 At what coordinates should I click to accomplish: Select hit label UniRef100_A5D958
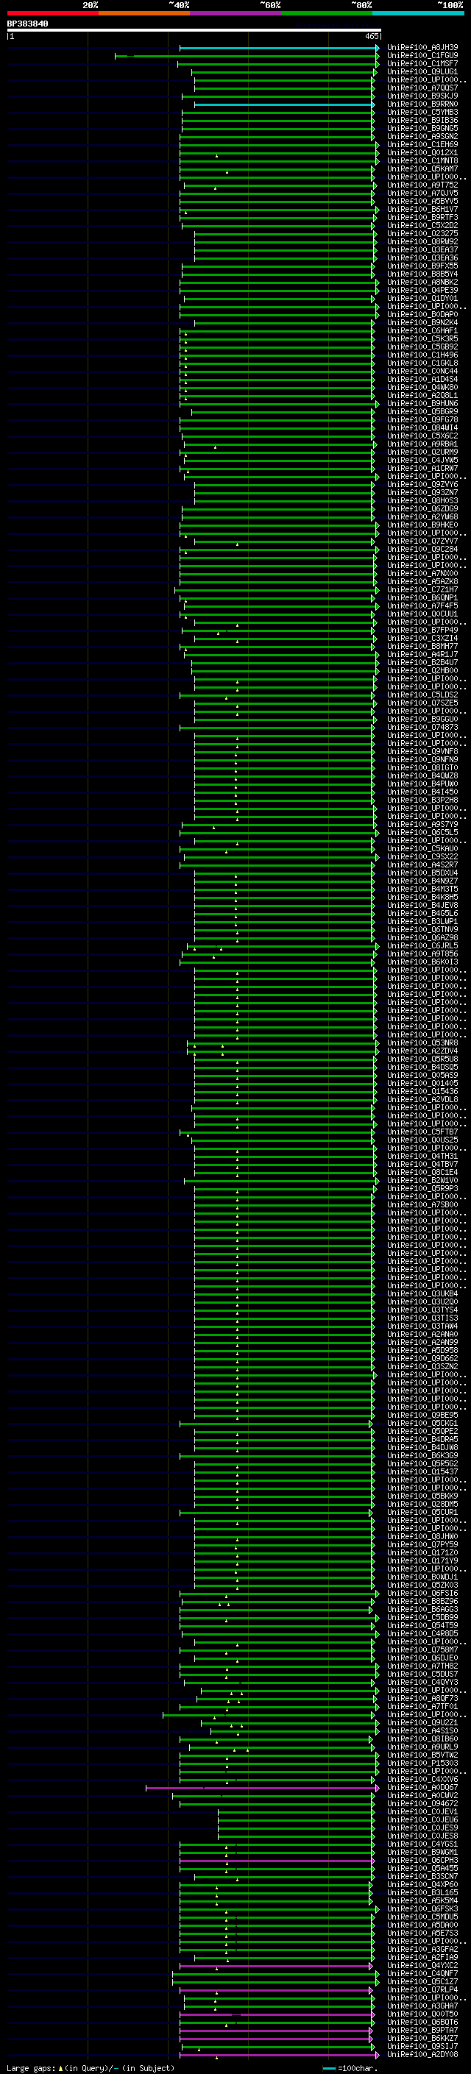tap(422, 1350)
